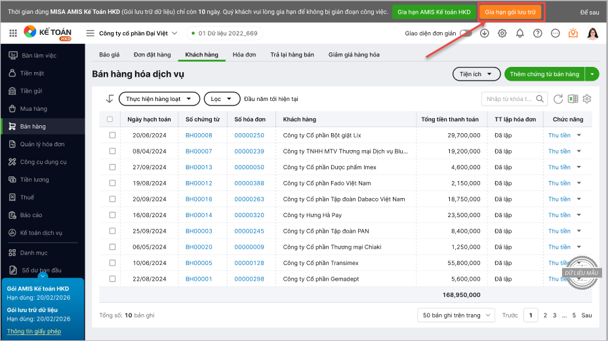The image size is (608, 341).
Task: Open the Lọc filter dropdown
Action: tap(222, 99)
